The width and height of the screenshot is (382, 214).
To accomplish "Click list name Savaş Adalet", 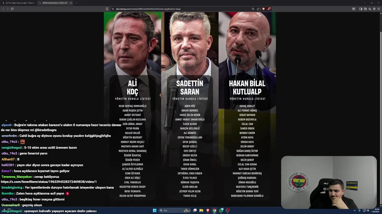I will [x=247, y=106].
